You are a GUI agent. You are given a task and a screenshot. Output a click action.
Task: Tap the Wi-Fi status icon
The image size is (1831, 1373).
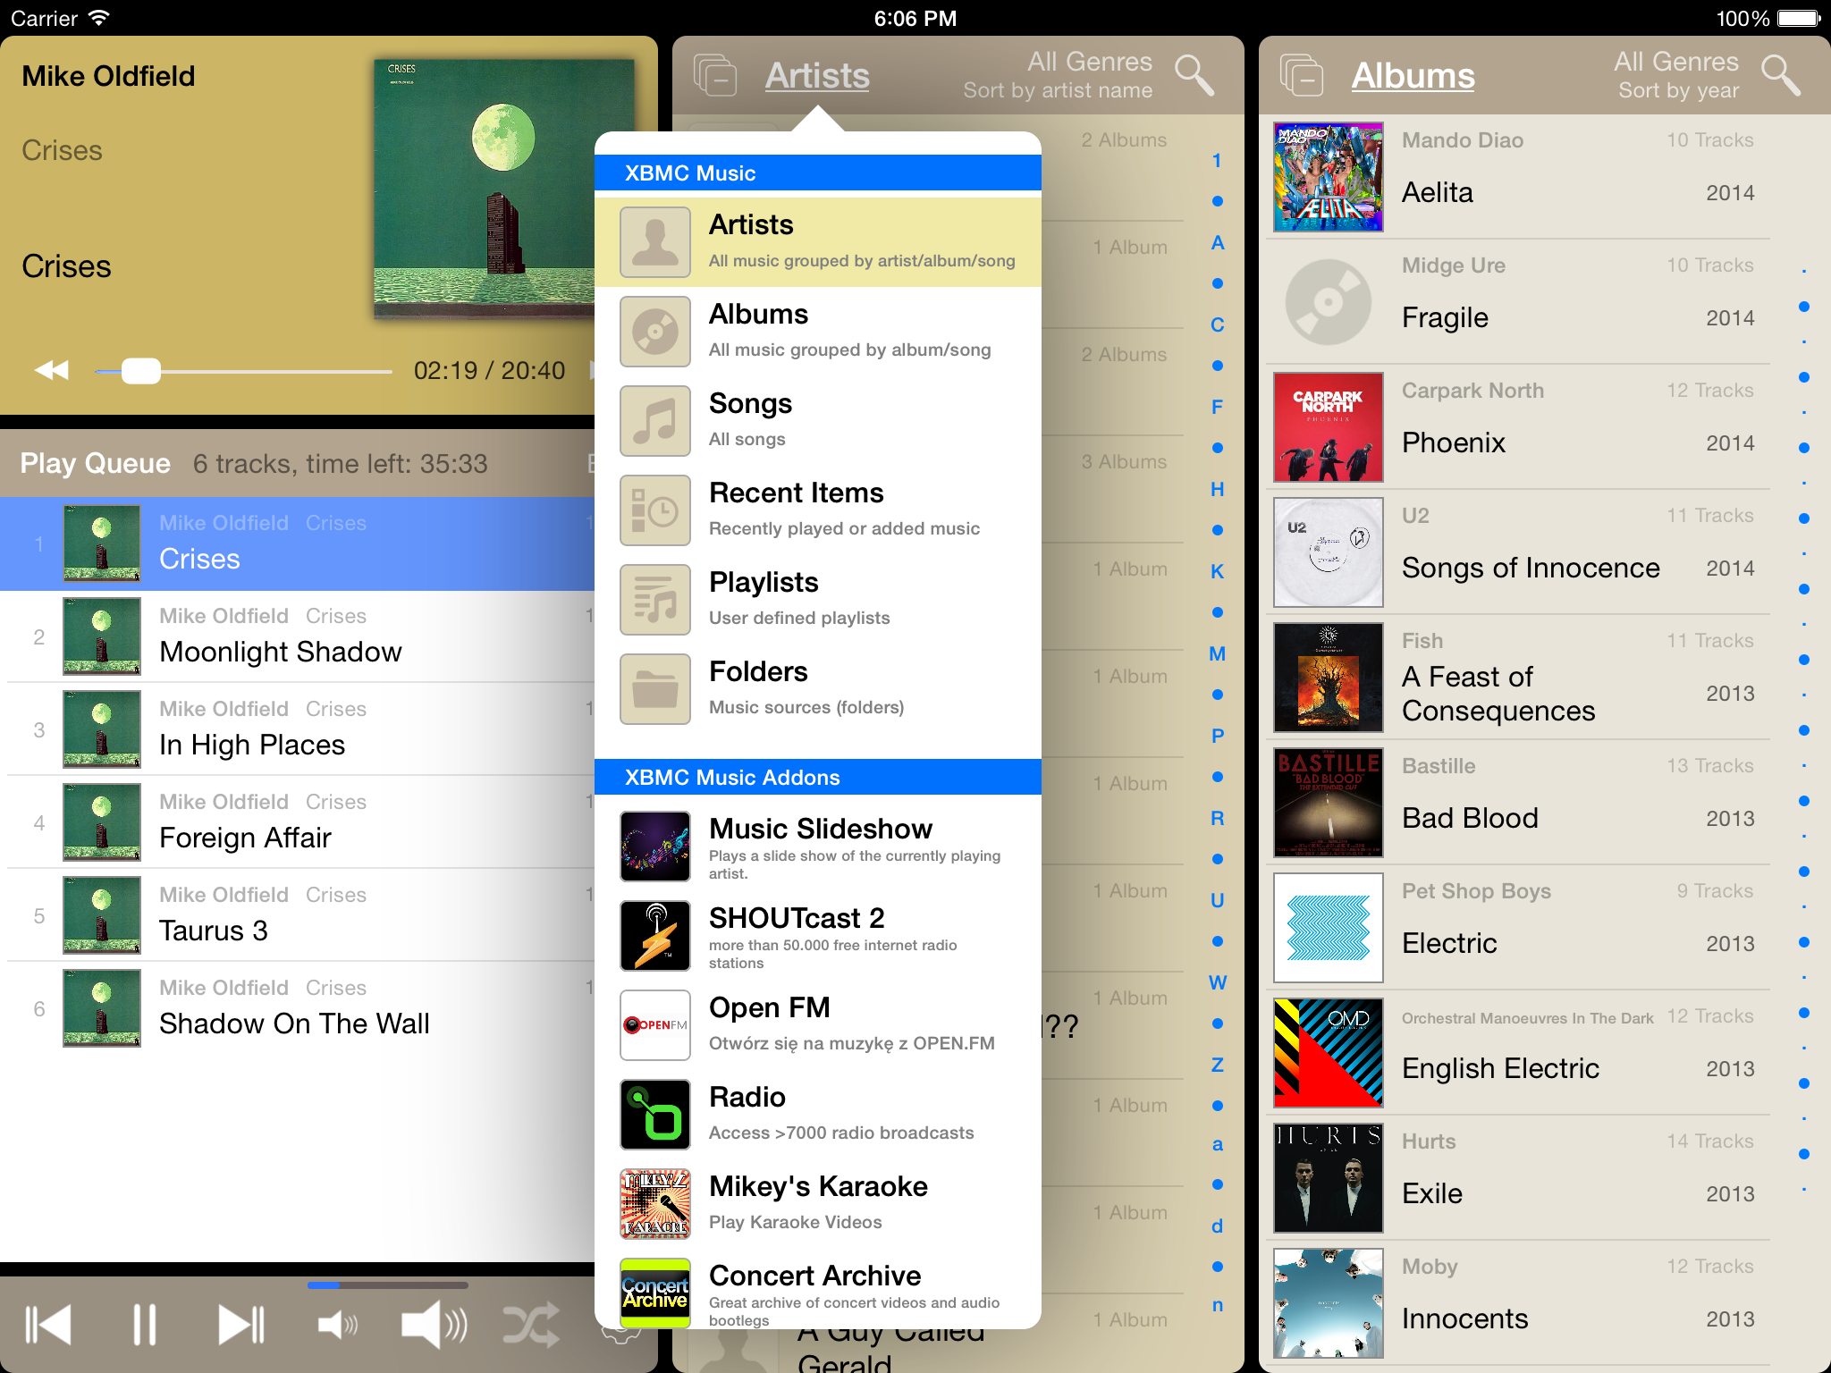tap(99, 18)
